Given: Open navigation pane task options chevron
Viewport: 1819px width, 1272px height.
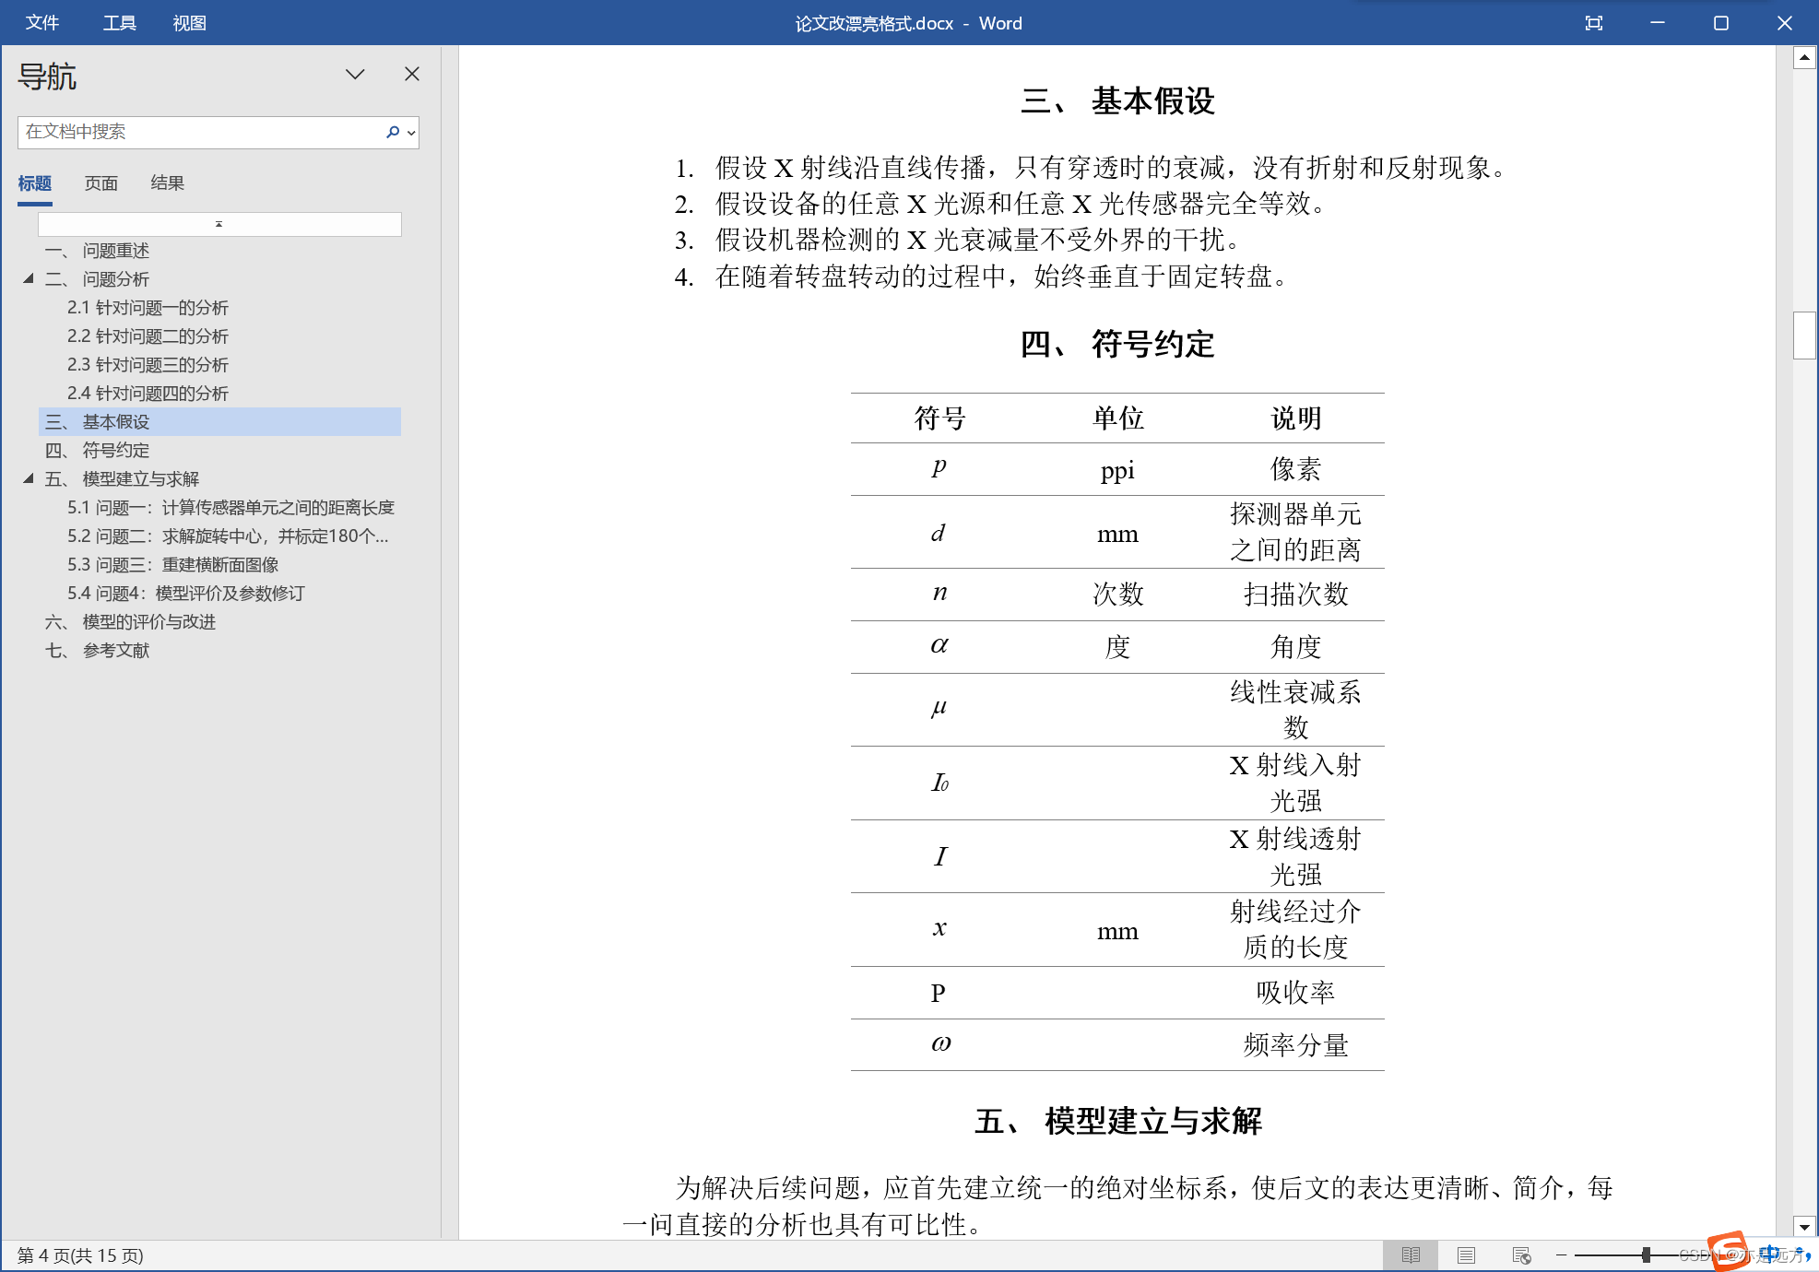Looking at the screenshot, I should [x=355, y=74].
